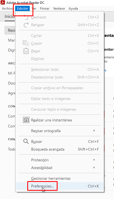
Task: Open the Firmar menu
Action: (x=45, y=9)
